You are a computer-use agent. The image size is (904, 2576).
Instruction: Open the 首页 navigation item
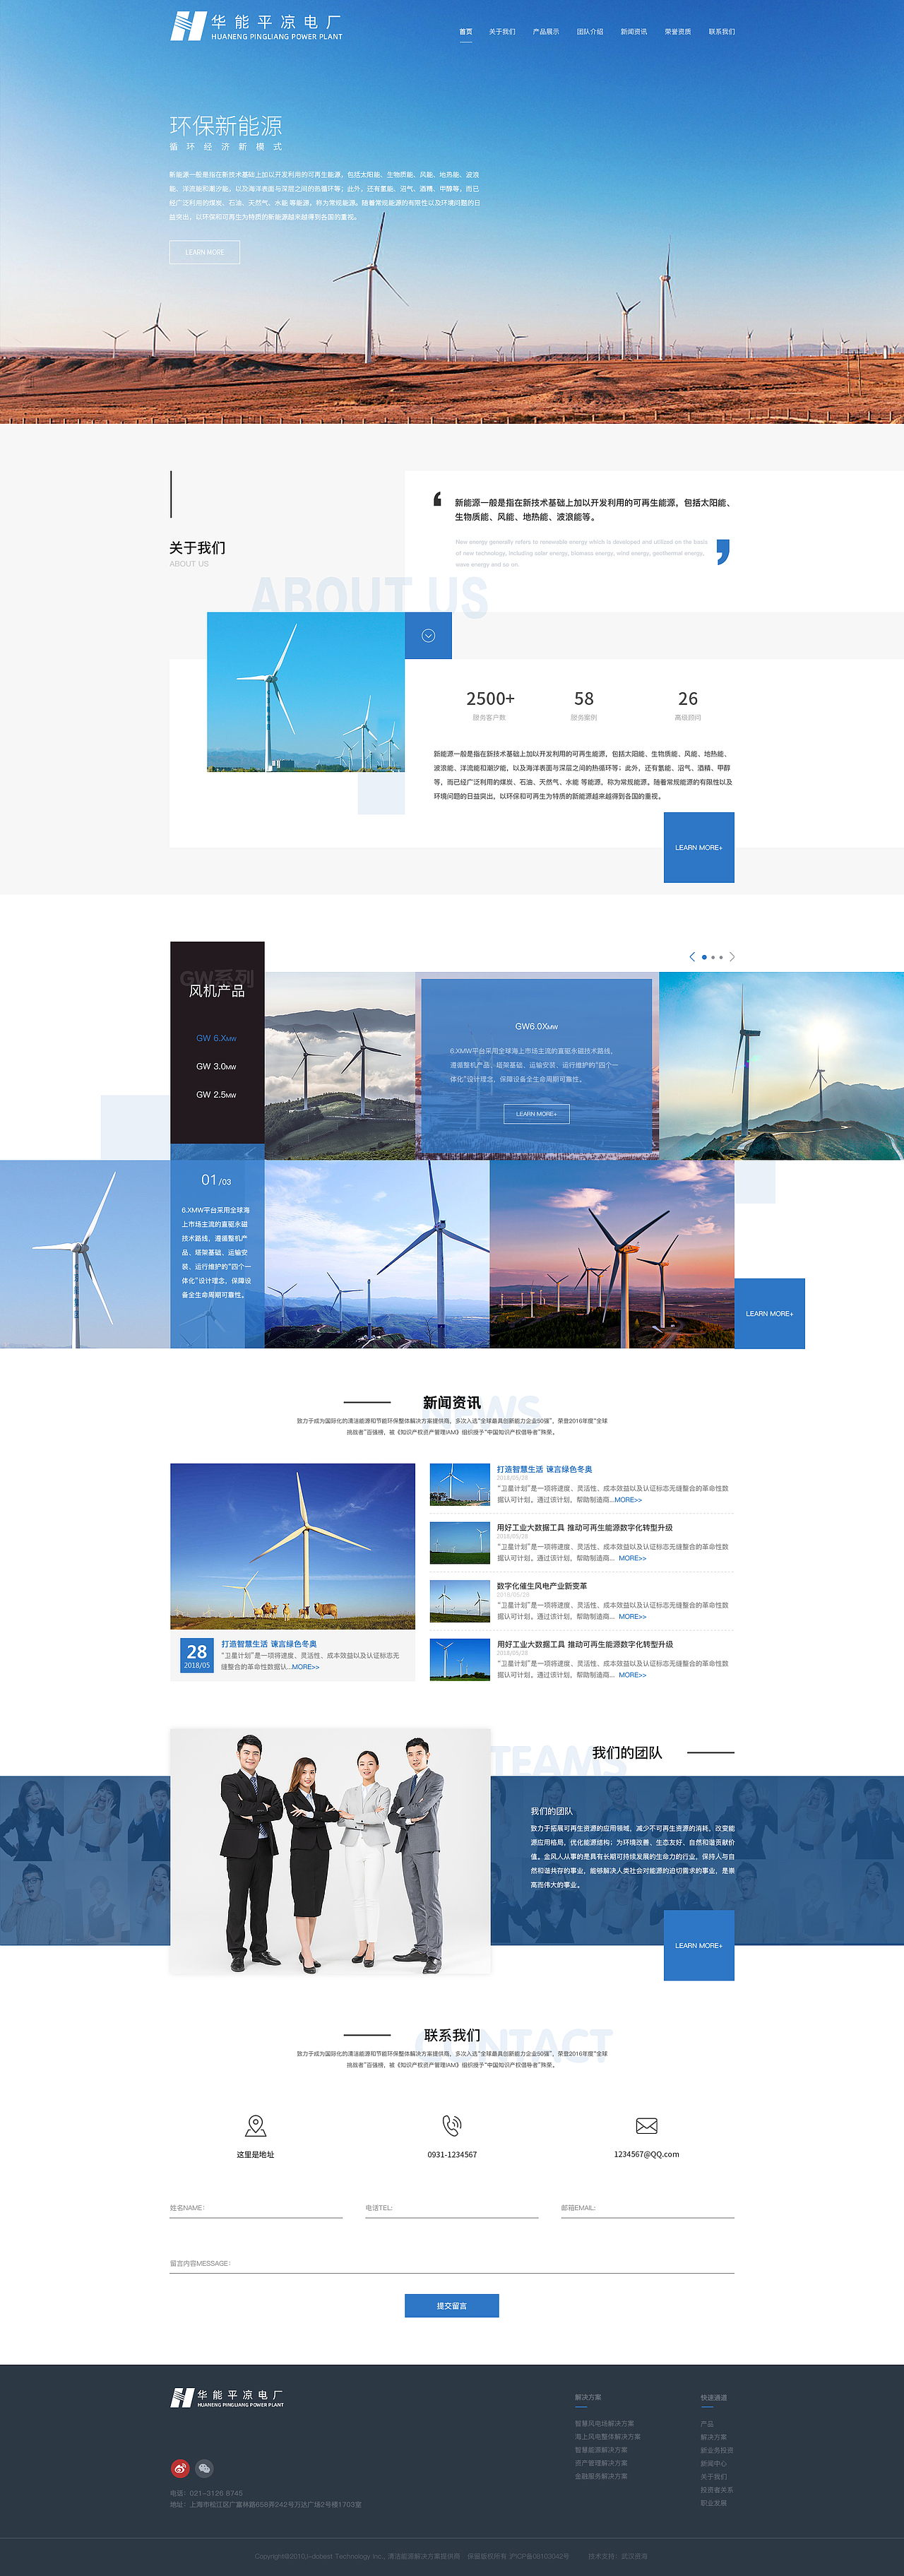(466, 32)
